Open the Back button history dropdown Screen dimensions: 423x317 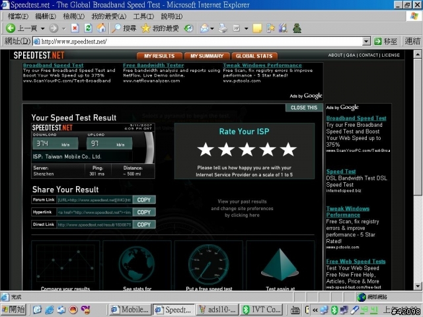(x=42, y=28)
